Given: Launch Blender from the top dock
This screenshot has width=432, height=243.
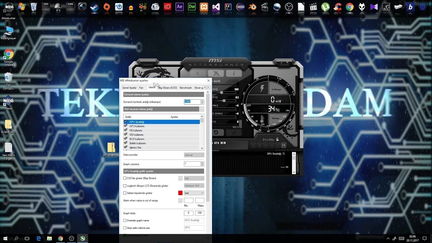Looking at the screenshot, I should 252,7.
